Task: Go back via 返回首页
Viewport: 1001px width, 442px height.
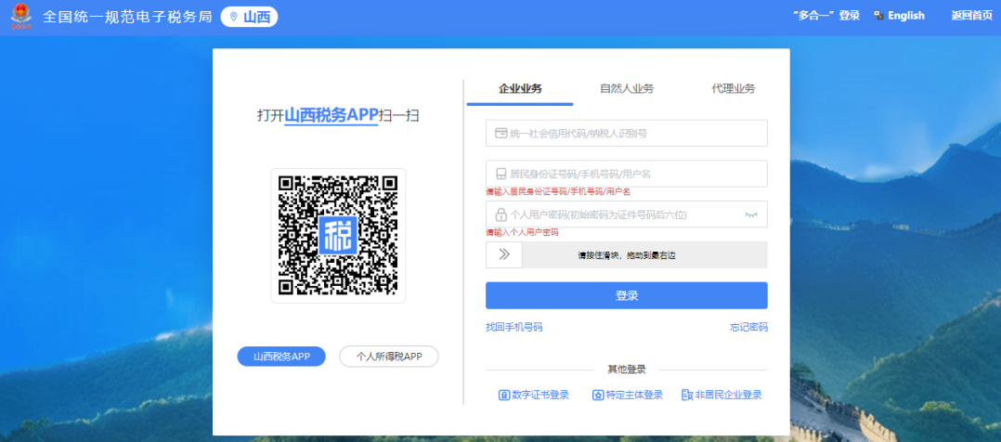Action: point(971,16)
